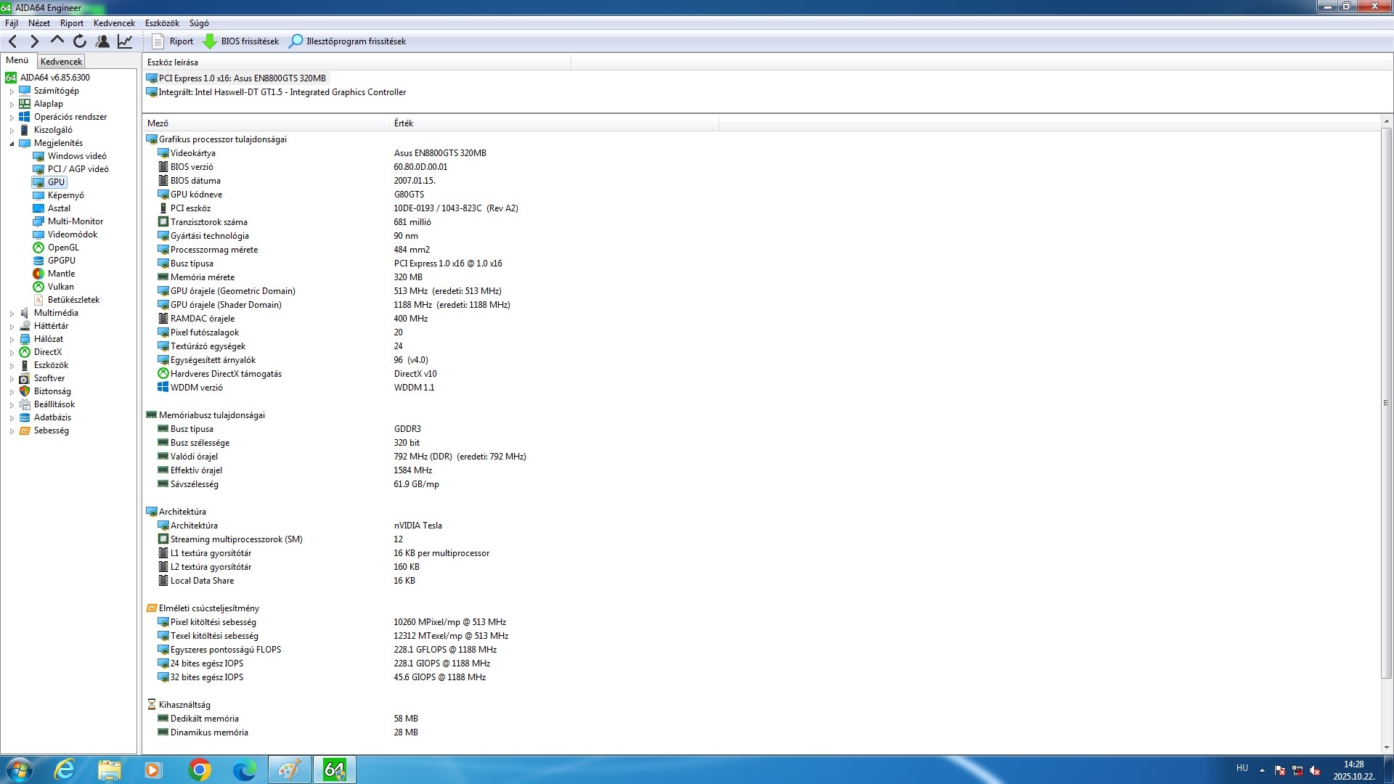1394x784 pixels.
Task: Open the graph chart toolbar icon
Action: (x=125, y=41)
